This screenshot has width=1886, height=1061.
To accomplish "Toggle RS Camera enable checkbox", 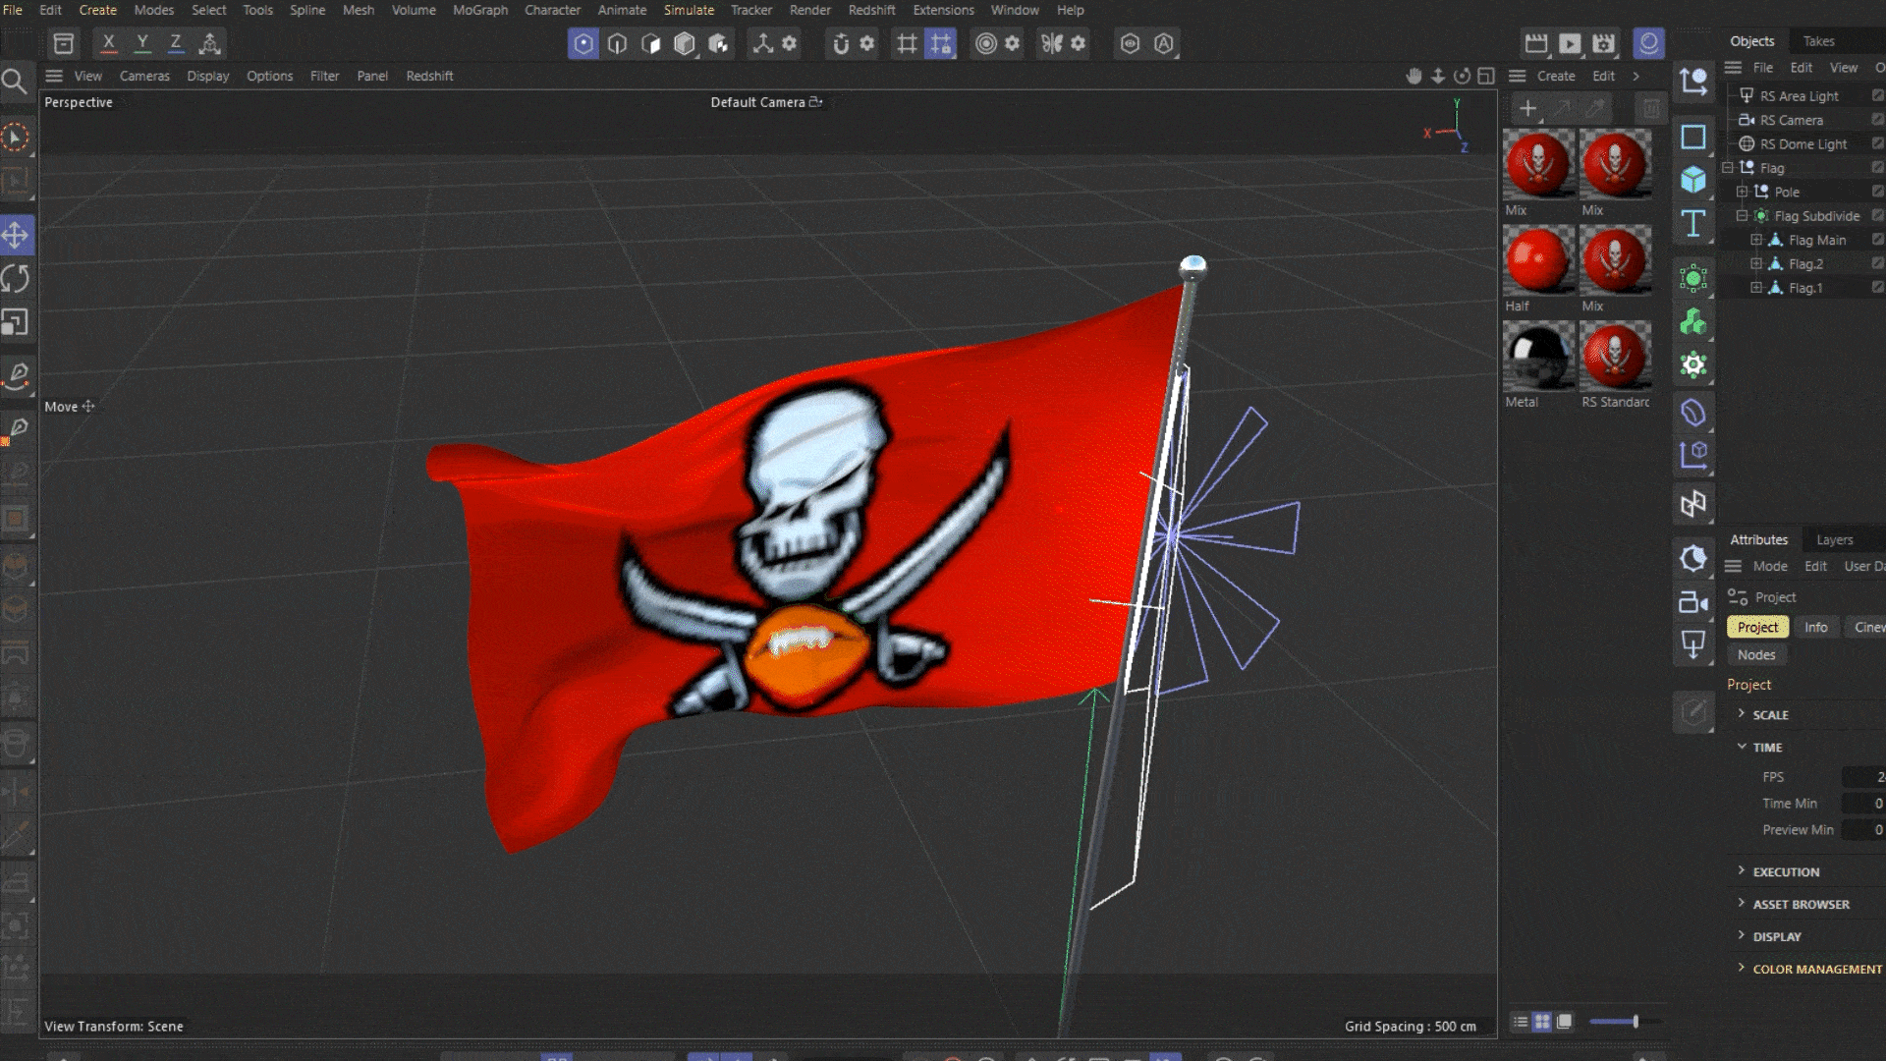I will (x=1877, y=119).
